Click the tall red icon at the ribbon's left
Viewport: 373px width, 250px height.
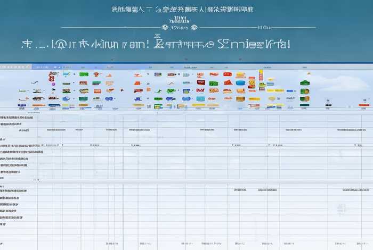point(52,77)
